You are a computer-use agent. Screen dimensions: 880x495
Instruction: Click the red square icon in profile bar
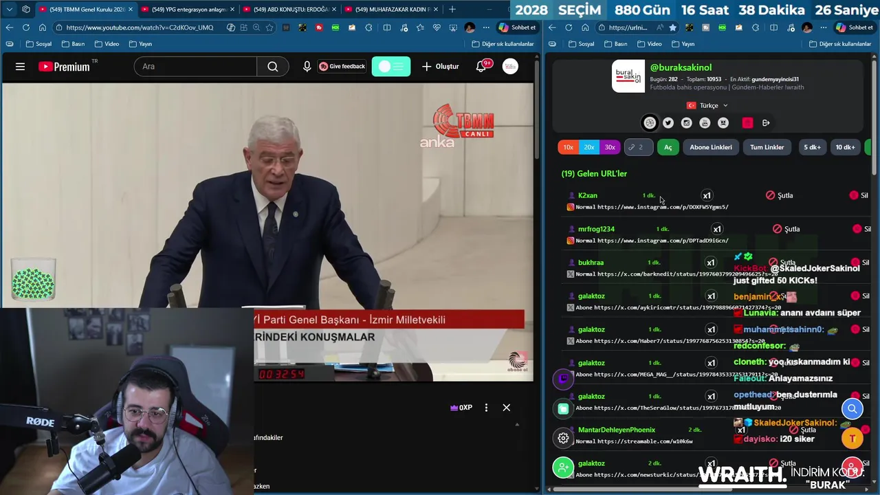pos(747,123)
